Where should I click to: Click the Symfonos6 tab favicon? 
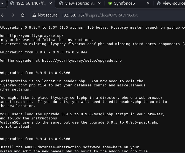coord(110,4)
